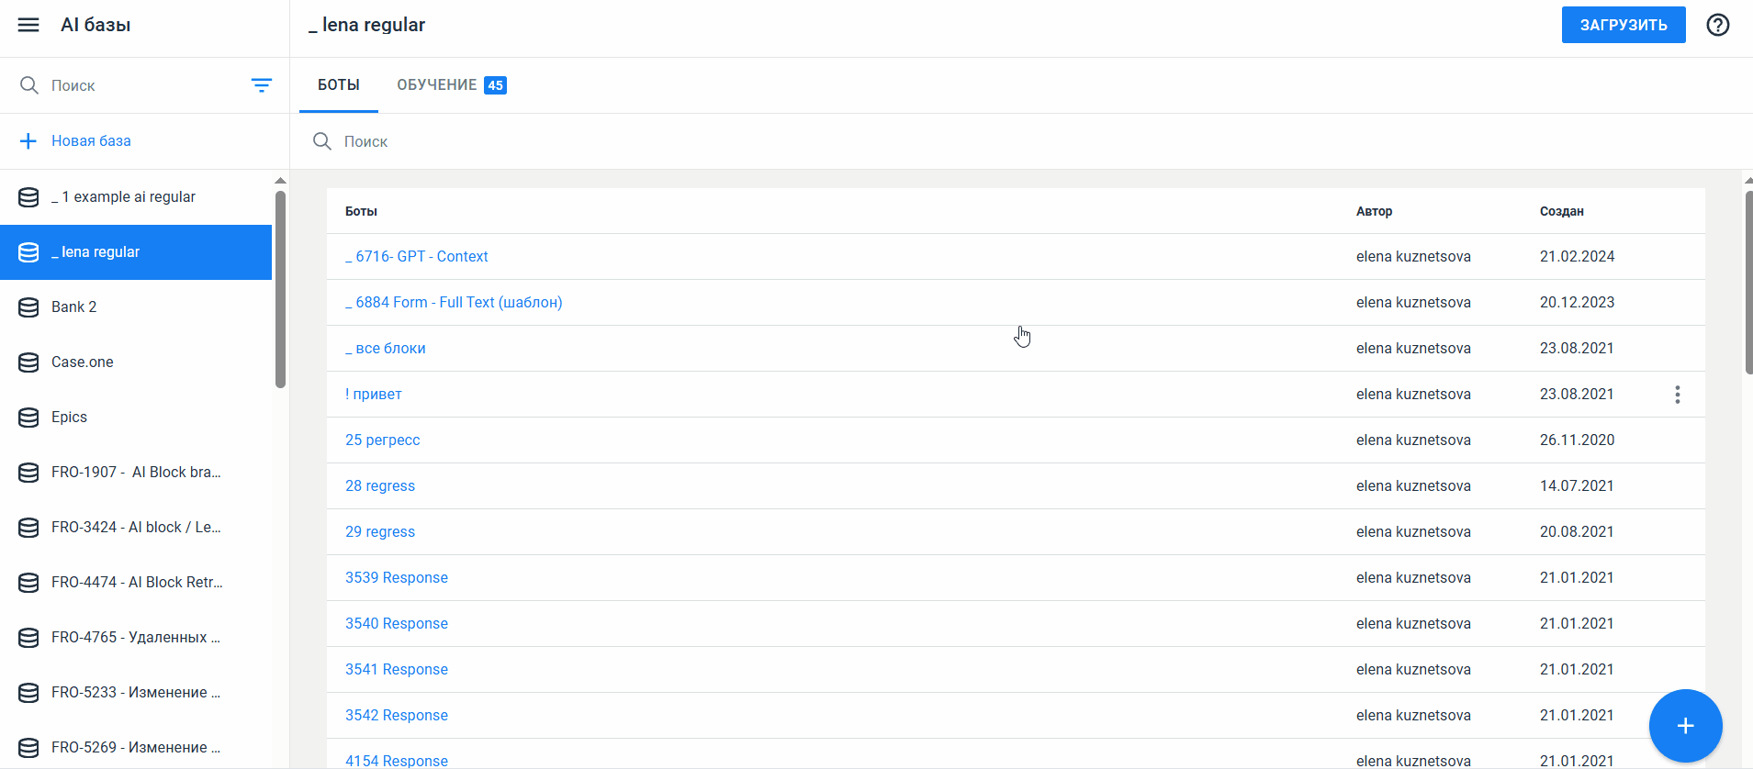Open the sidebar filter options icon
1753x769 pixels.
coord(261,85)
